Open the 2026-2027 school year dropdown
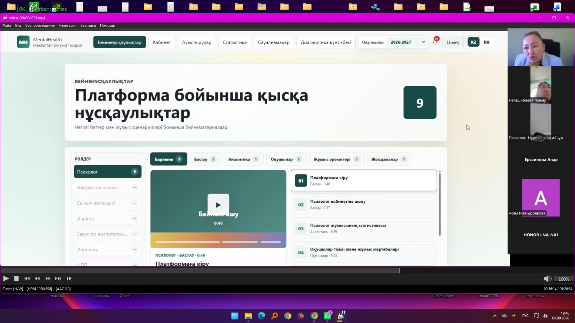Image resolution: width=575 pixels, height=323 pixels. [x=408, y=42]
